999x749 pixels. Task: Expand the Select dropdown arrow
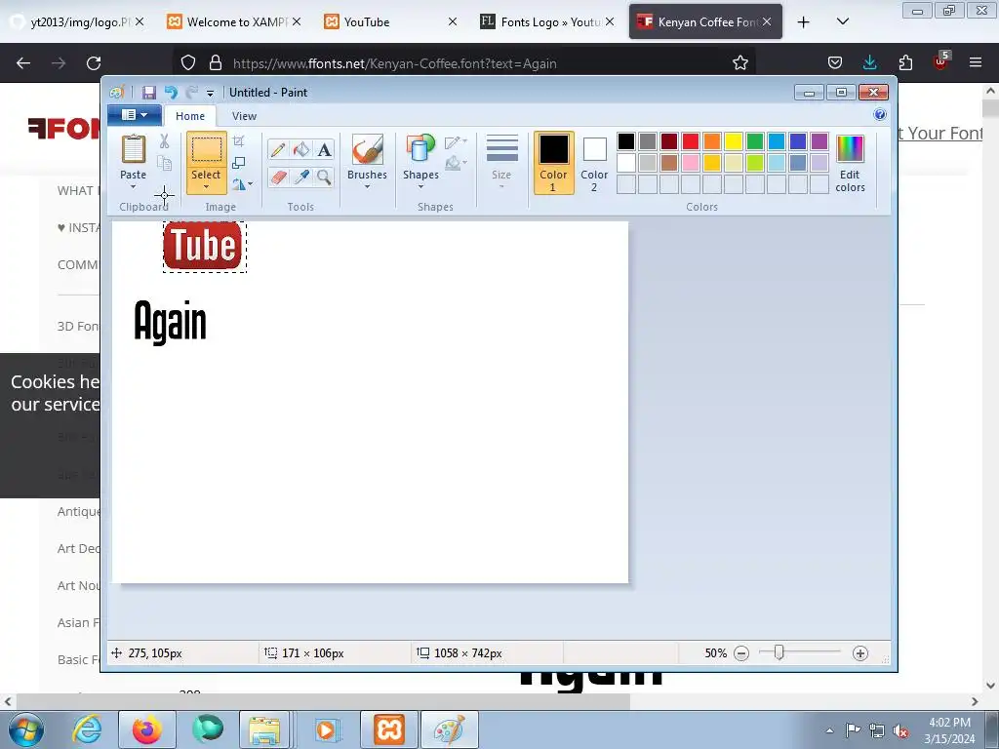[207, 186]
